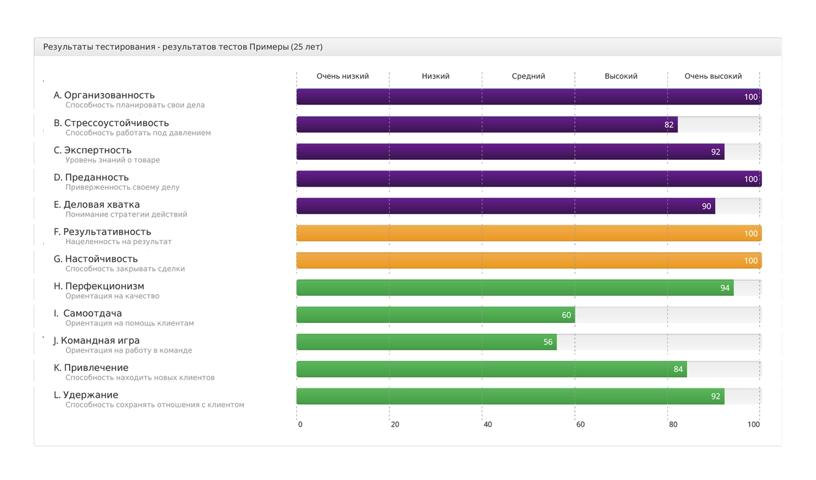Screen dimensions: 816x480
Task: Click the value 94 on the Перфекционизм bar
Action: click(724, 288)
